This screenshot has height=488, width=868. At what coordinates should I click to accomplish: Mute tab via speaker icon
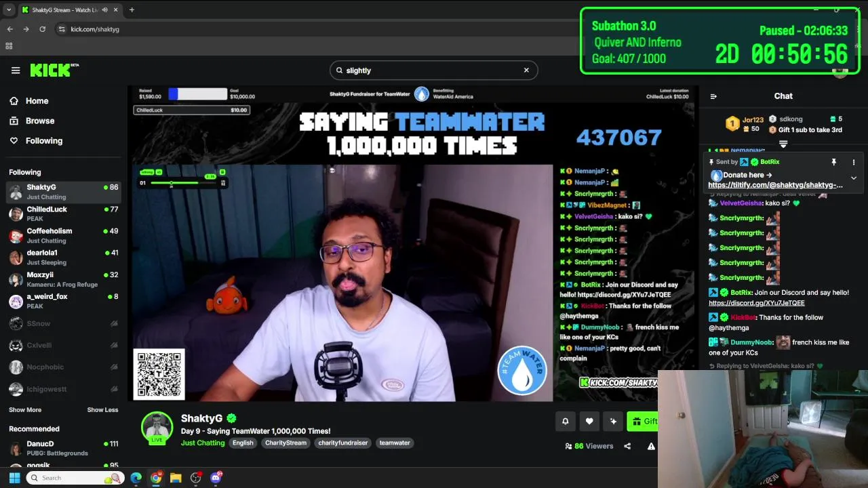pos(104,10)
